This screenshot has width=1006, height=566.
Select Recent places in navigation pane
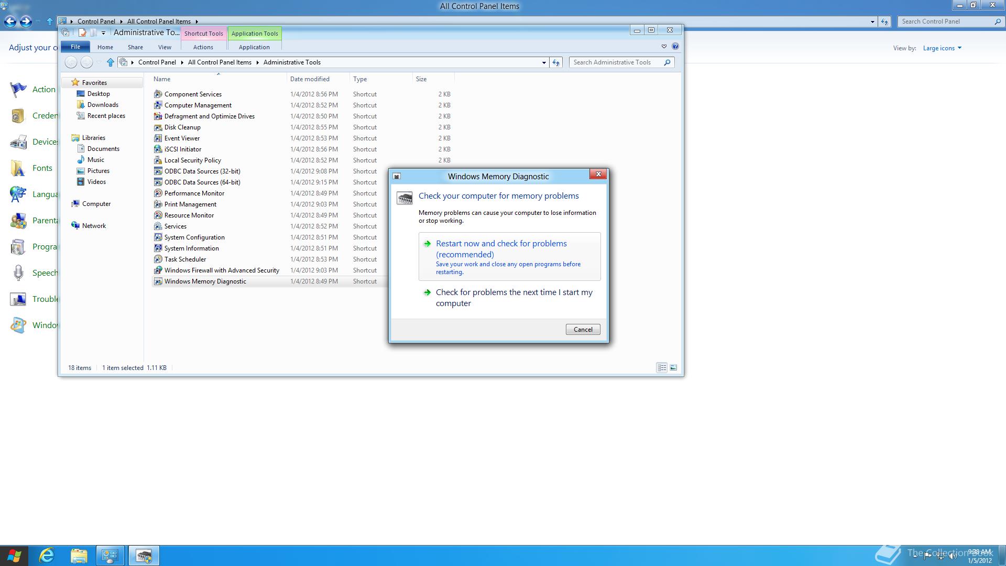coord(106,116)
